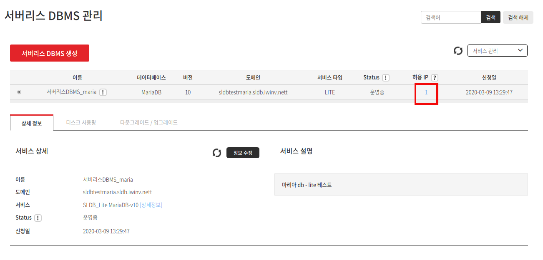The width and height of the screenshot is (543, 260).
Task: Click the 도메인 column header
Action: 253,78
